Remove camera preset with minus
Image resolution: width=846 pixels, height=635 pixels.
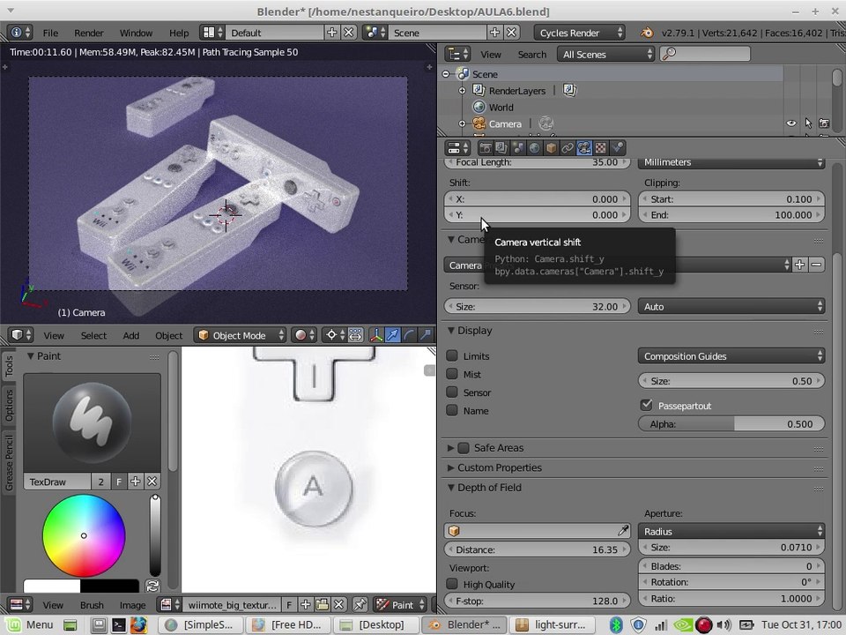816,265
